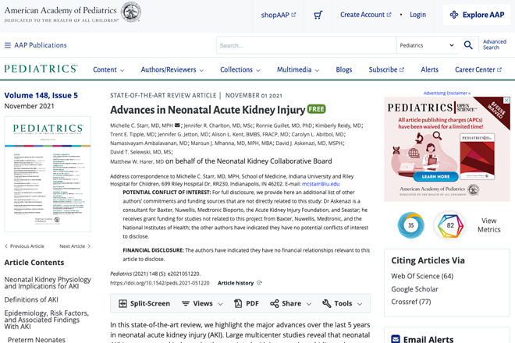Click author Matthew W. Harer
Image resolution: width=515 pixels, height=343 pixels.
pos(137,161)
